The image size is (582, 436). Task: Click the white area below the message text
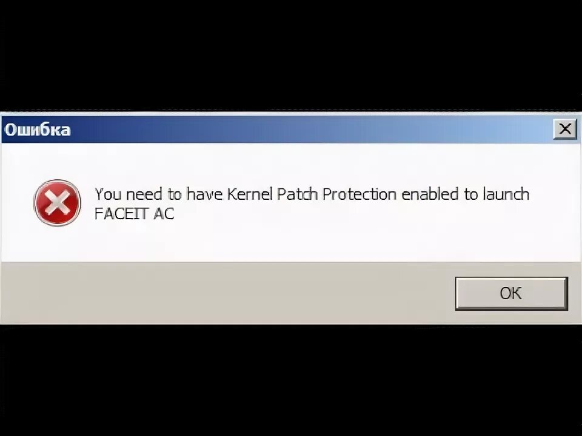(290, 241)
